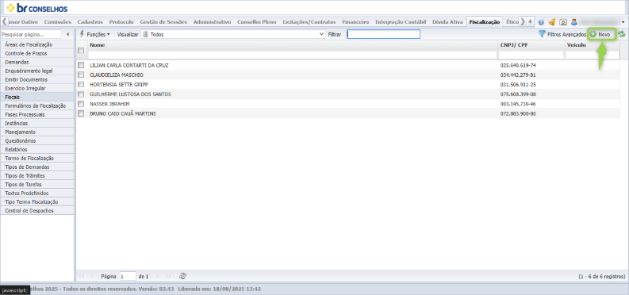Screen dimensions: 629x295
Task: Check the NASSER IBRAHIM row checkbox
Action: click(x=81, y=104)
